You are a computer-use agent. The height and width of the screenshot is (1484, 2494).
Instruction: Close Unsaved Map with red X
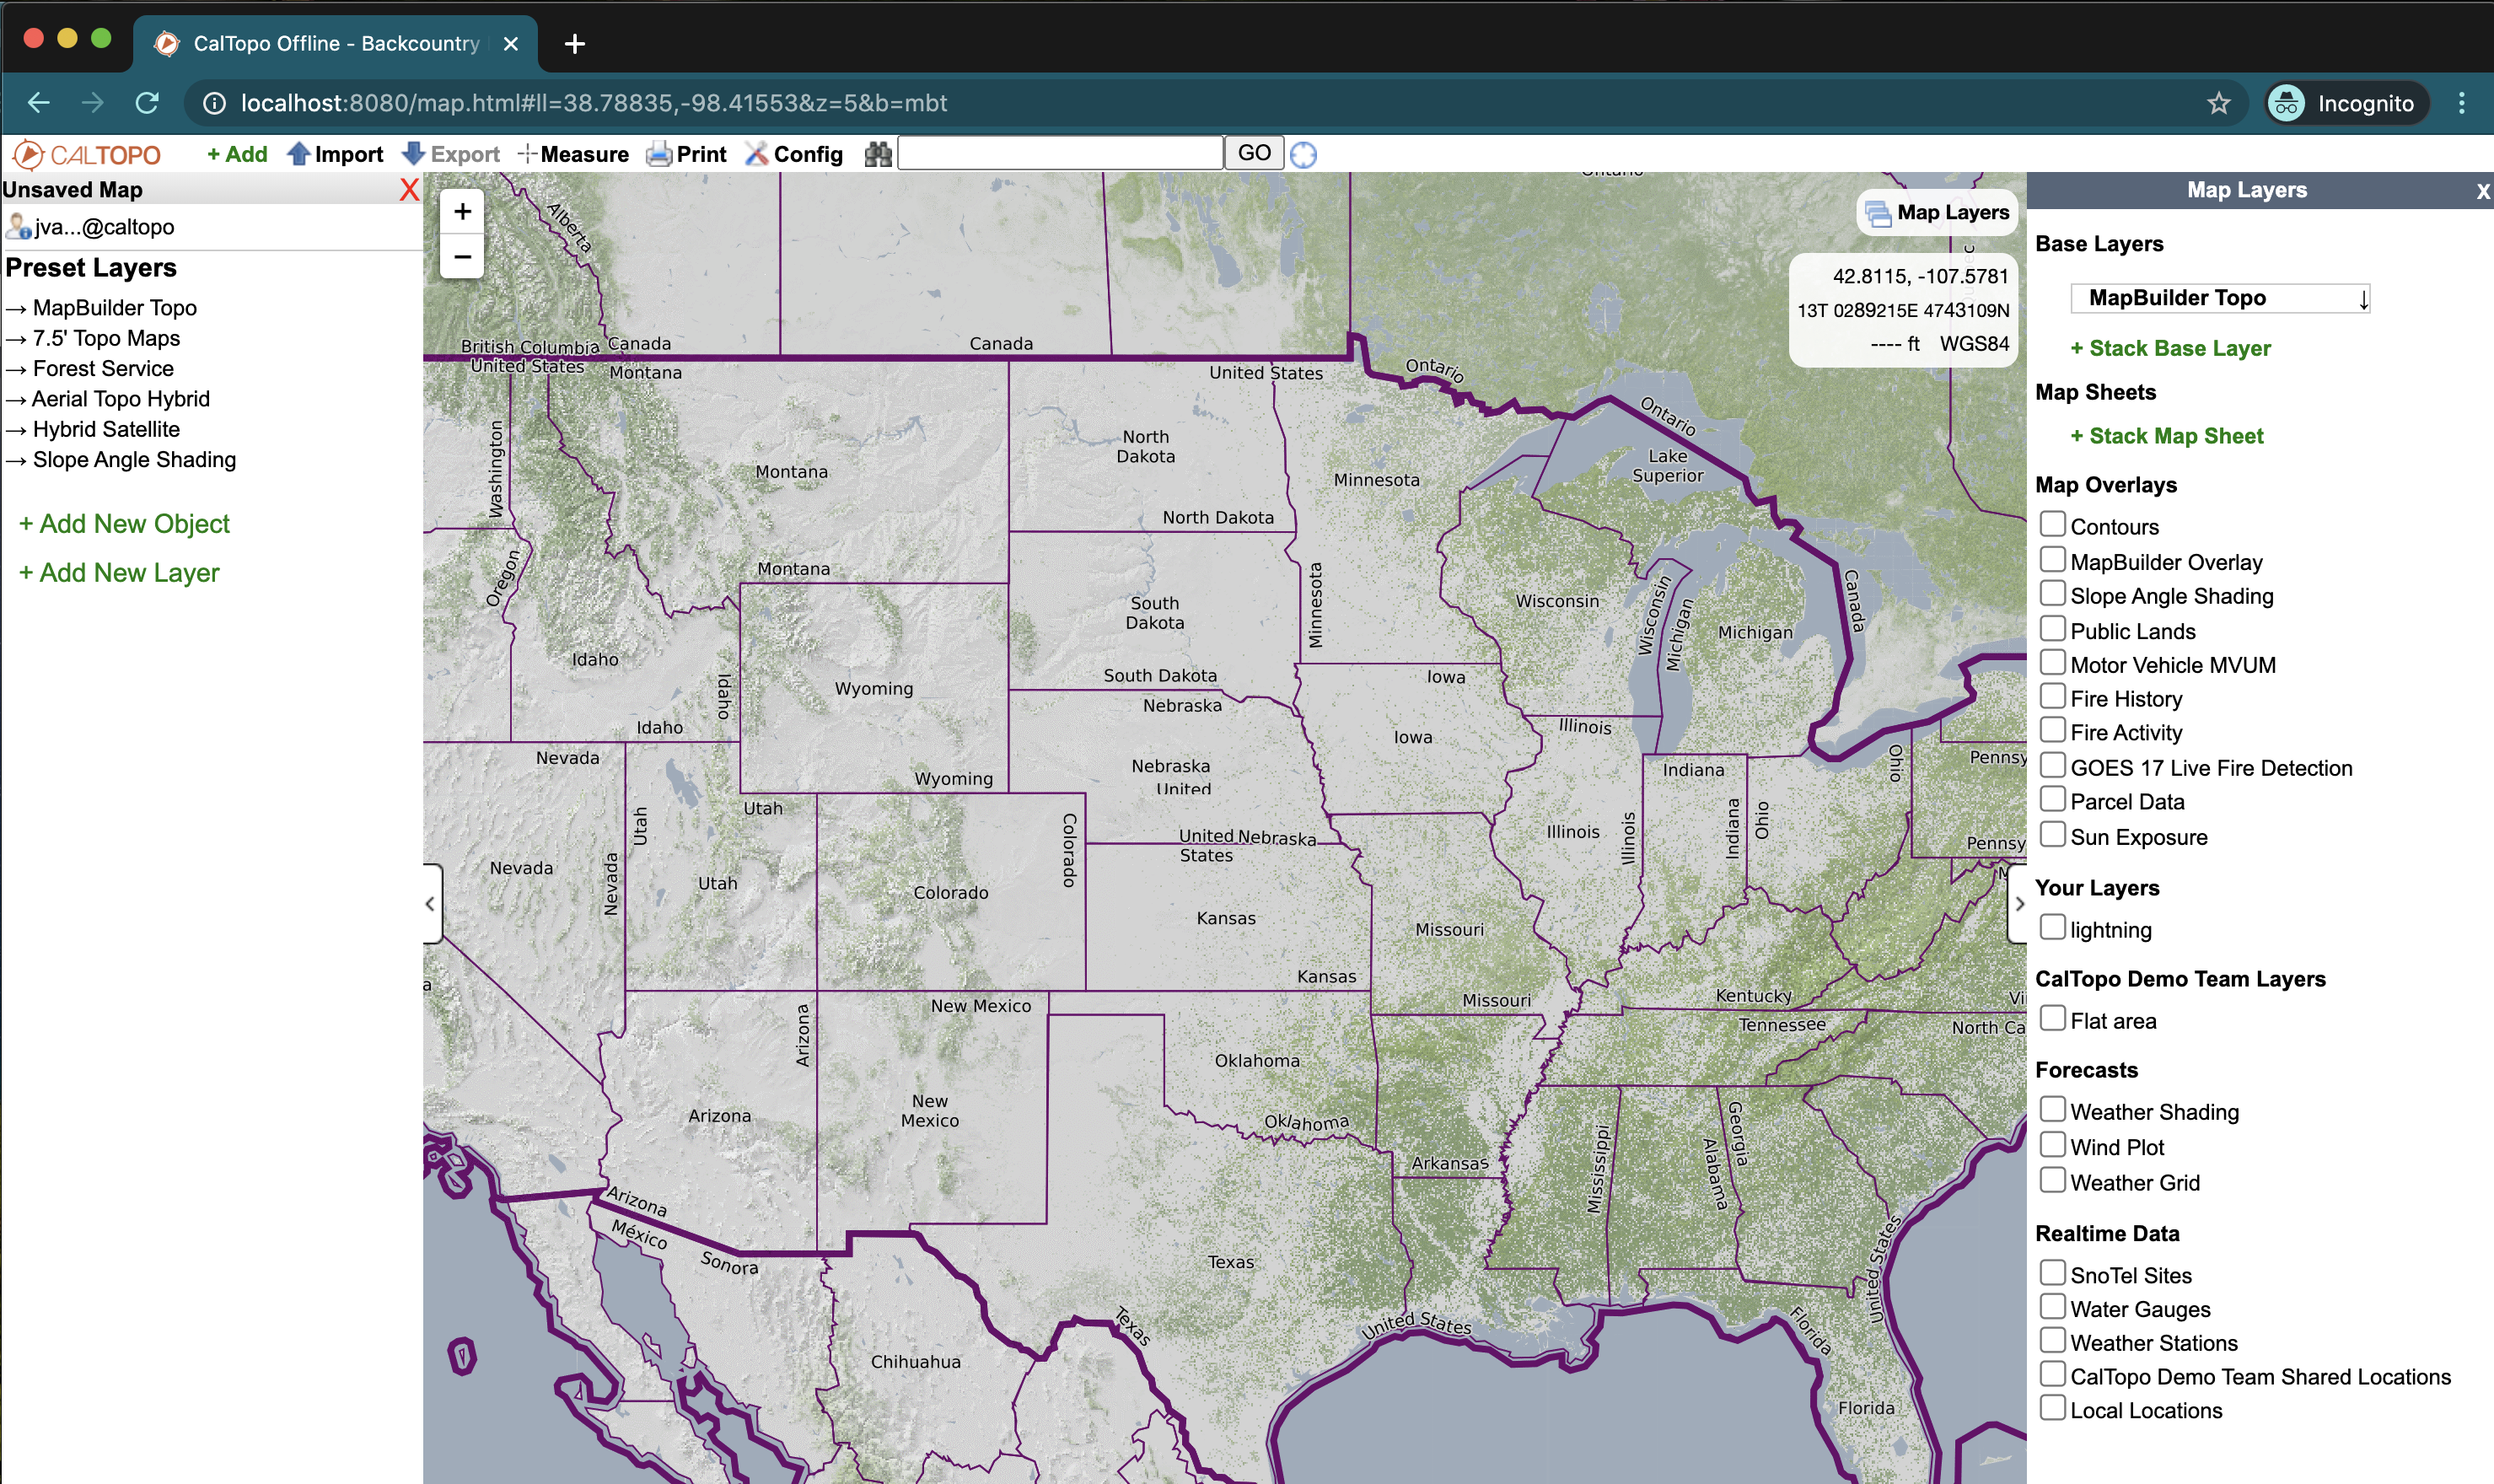[409, 190]
